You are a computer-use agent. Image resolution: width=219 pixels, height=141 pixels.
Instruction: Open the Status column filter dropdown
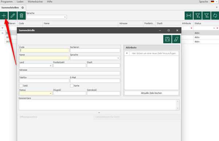(x=214, y=28)
